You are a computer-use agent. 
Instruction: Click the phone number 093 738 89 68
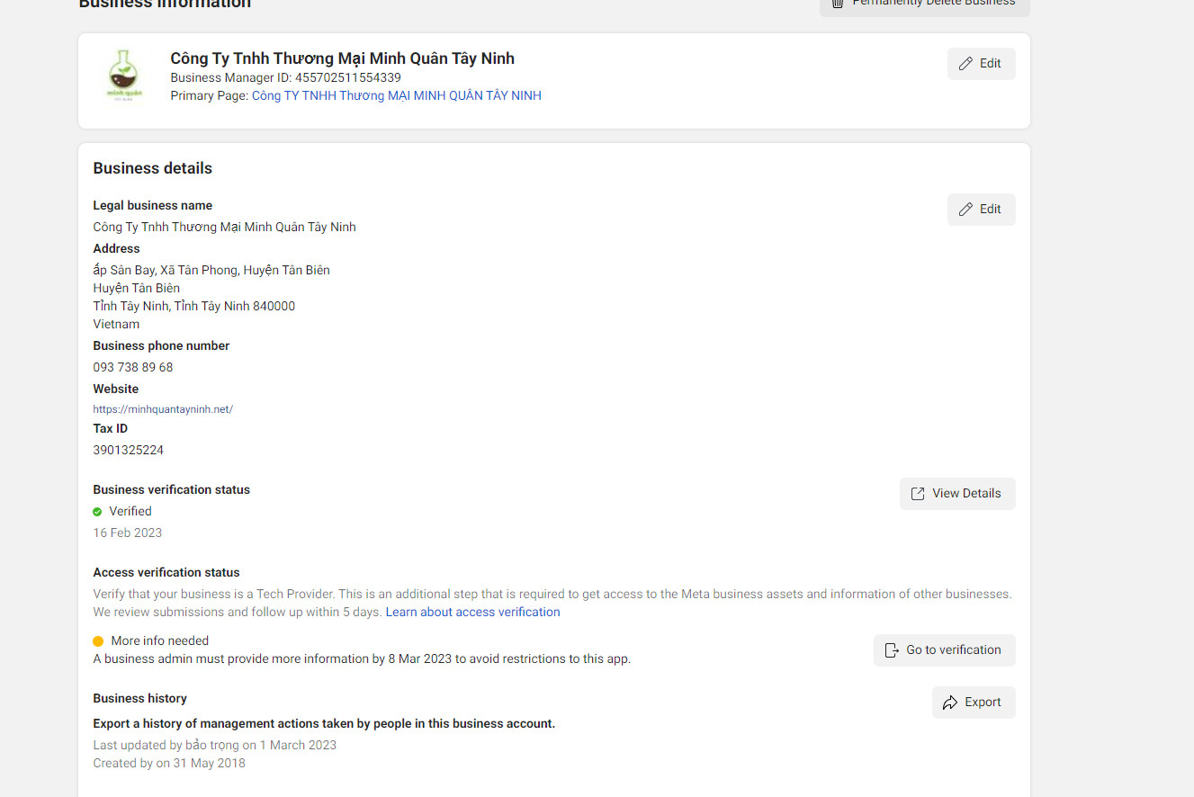coord(133,367)
